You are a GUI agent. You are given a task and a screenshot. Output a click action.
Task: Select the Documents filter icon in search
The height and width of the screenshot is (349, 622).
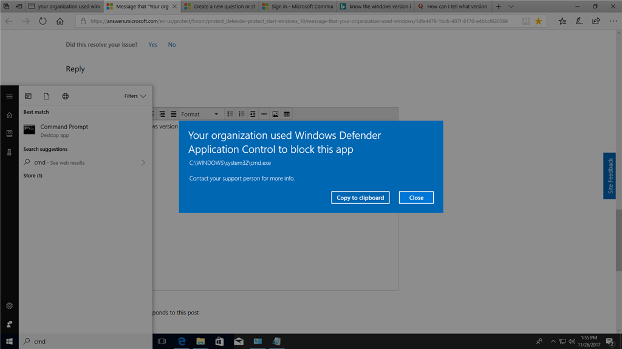(x=46, y=96)
